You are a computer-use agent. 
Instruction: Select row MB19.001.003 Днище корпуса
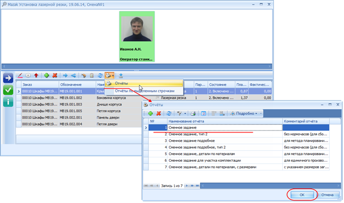click(x=79, y=104)
